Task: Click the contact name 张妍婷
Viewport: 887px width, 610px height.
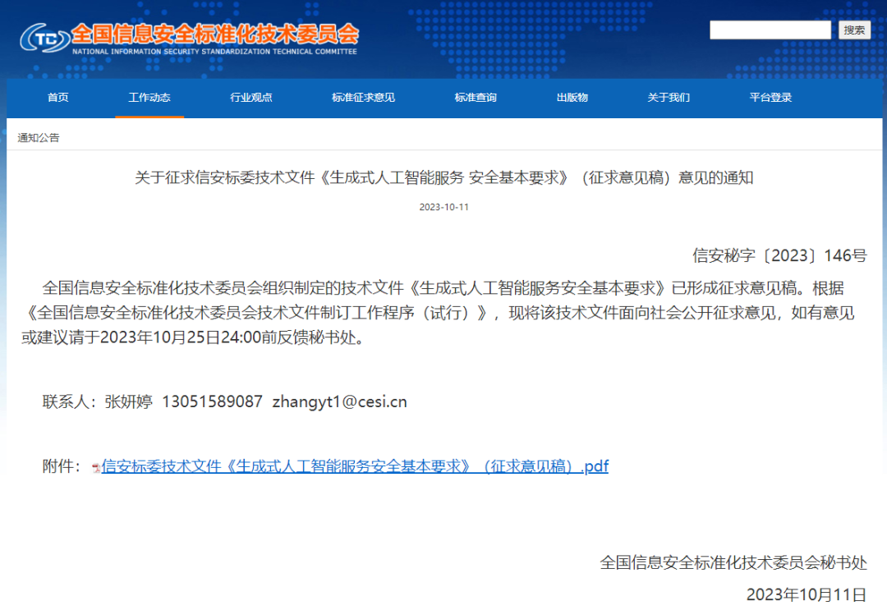Action: 128,402
